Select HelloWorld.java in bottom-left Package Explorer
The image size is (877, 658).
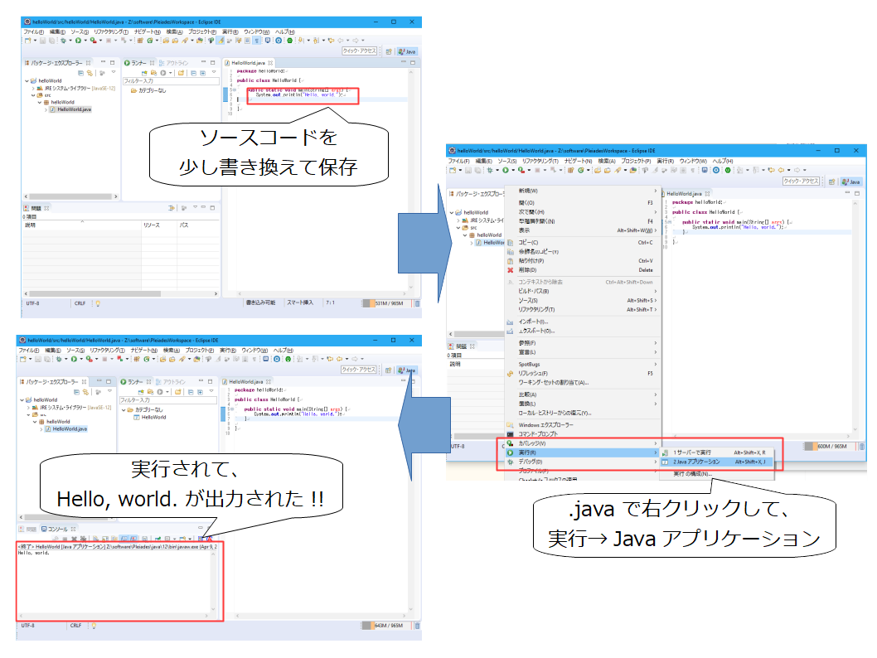pyautogui.click(x=66, y=428)
